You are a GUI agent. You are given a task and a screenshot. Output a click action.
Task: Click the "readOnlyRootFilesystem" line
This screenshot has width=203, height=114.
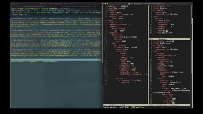[133, 74]
